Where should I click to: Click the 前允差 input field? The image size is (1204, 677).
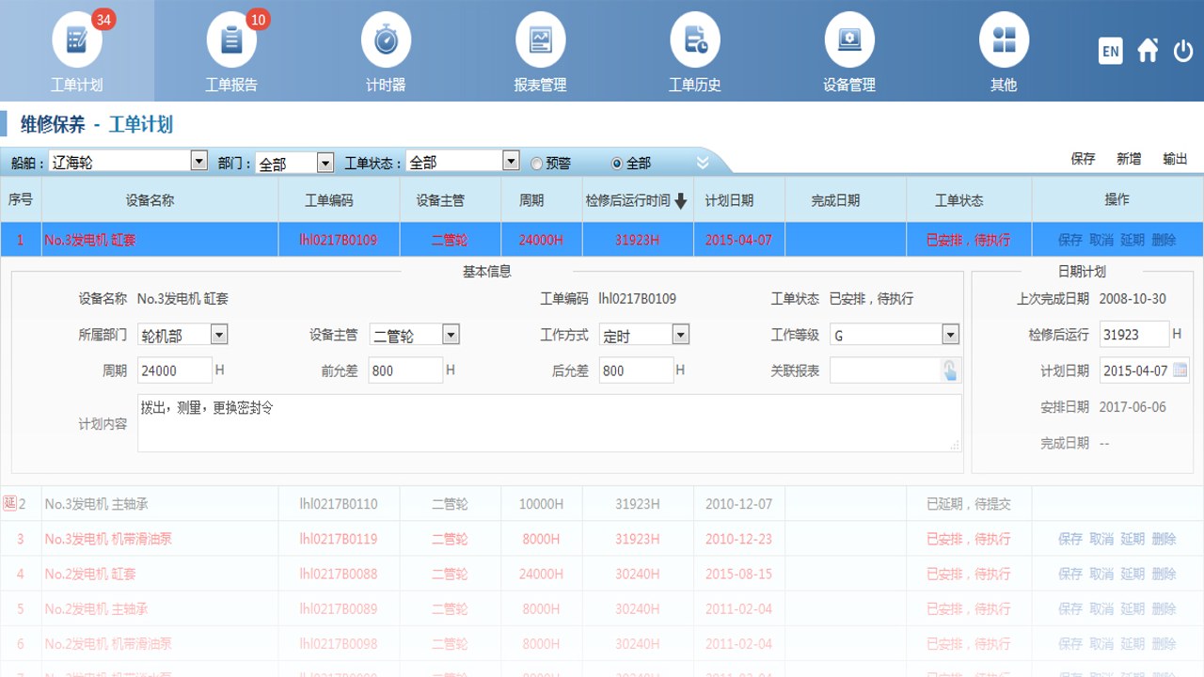click(x=405, y=370)
